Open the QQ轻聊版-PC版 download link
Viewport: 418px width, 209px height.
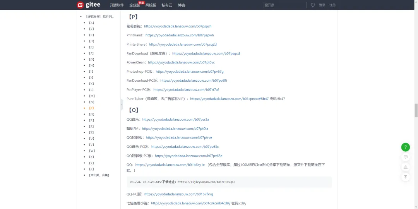tap(188, 156)
